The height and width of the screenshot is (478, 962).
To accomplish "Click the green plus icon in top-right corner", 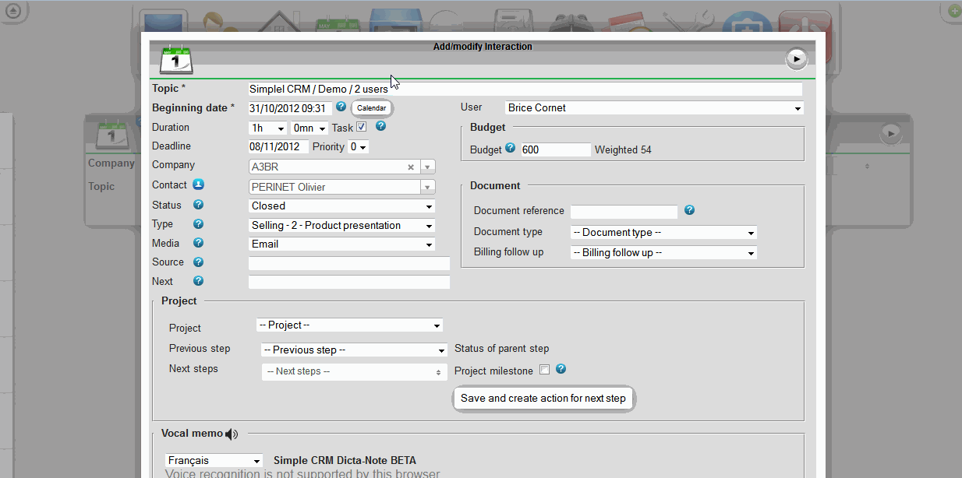I will coord(953,11).
